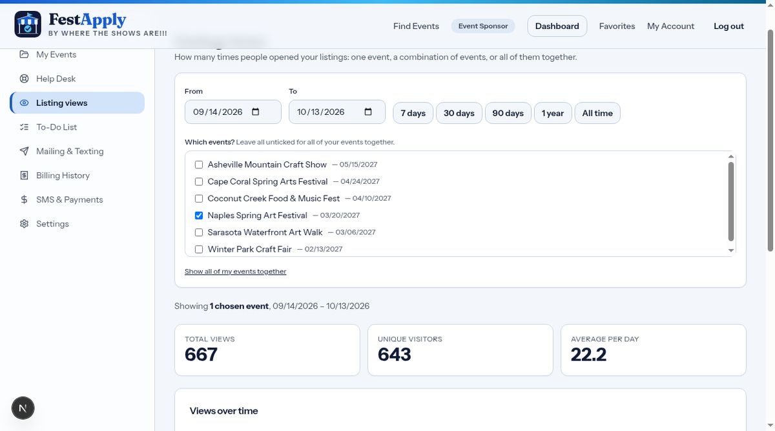This screenshot has width=775, height=431.
Task: Select the 30 days range button
Action: pyautogui.click(x=459, y=113)
